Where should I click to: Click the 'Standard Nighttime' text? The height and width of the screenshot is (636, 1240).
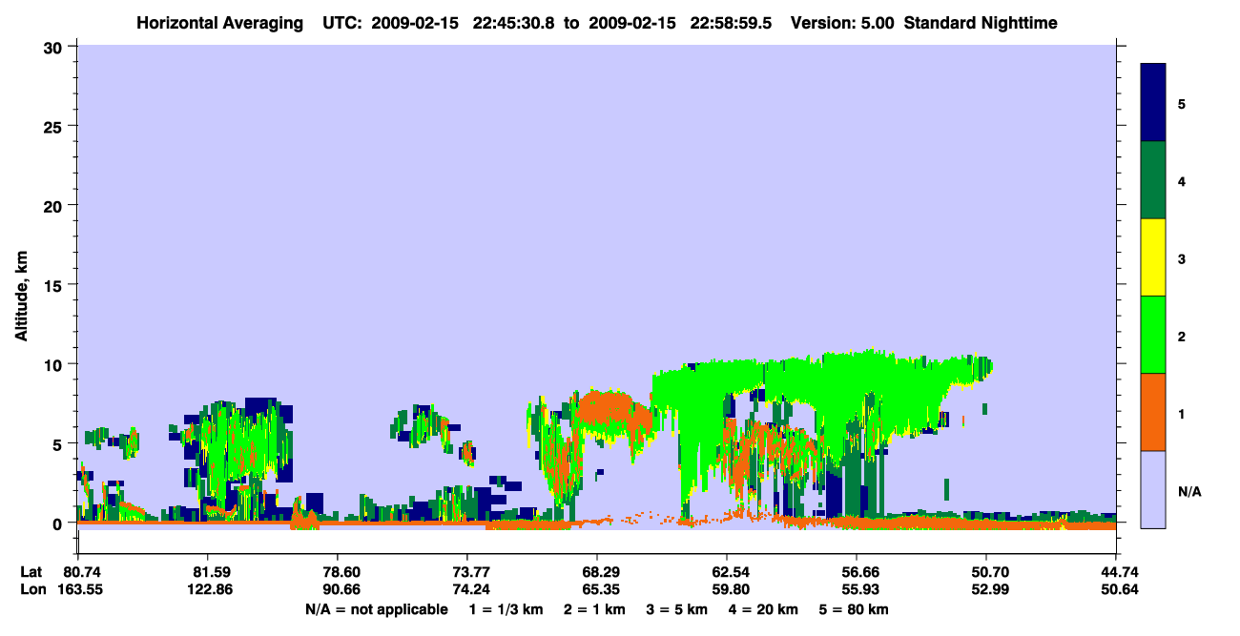pyautogui.click(x=979, y=23)
